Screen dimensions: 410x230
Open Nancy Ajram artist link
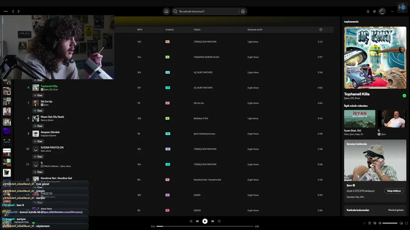[47, 120]
